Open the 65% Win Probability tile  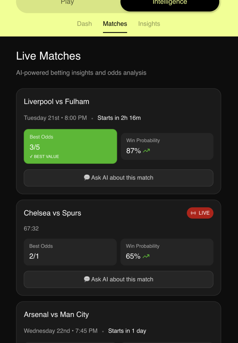pos(167,252)
